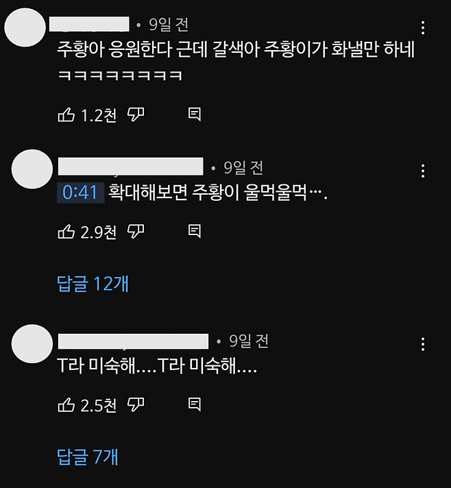The image size is (451, 488).
Task: Open options menu for 0:41 comment
Action: 423,171
